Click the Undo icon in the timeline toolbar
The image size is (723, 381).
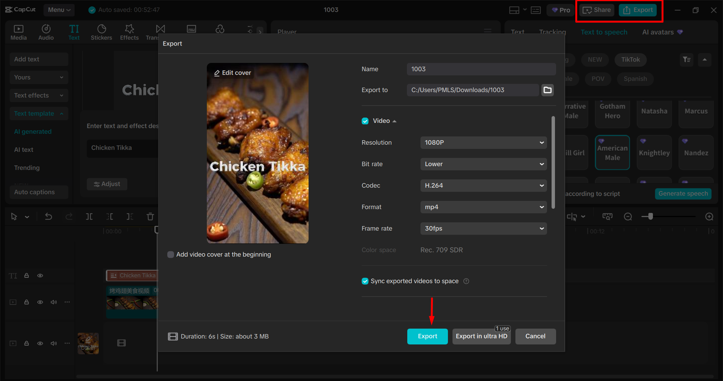(x=48, y=217)
